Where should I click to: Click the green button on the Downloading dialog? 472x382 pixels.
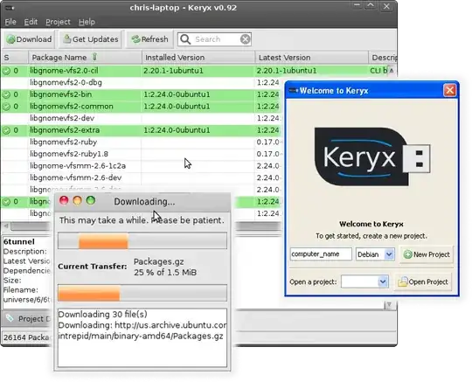coord(91,200)
